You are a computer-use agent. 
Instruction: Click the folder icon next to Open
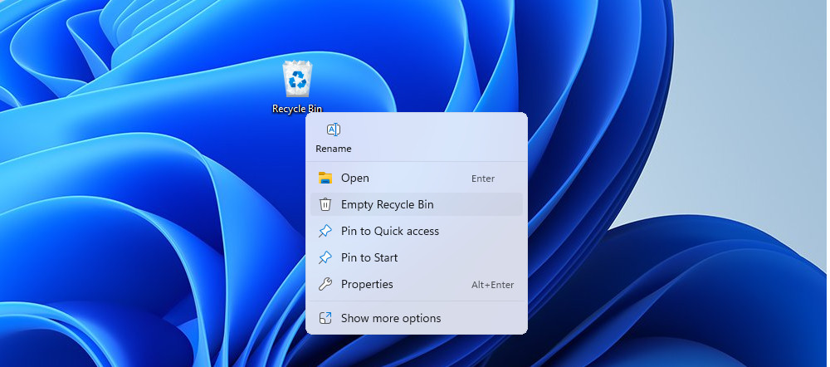point(325,179)
